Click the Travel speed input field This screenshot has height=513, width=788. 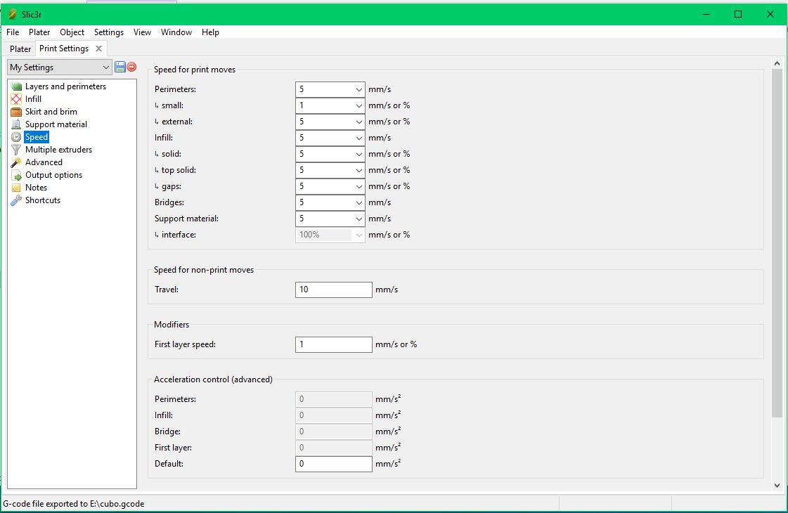tap(333, 290)
